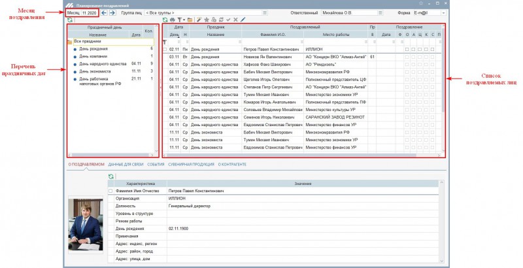Click the star icon in list toolbar
Image resolution: width=523 pixels, height=268 pixels.
coord(207,20)
